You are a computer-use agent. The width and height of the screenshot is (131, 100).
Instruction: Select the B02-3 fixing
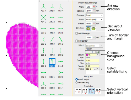[52, 30]
